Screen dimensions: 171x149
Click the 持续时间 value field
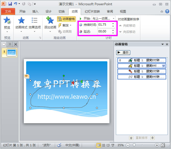[x=104, y=25]
